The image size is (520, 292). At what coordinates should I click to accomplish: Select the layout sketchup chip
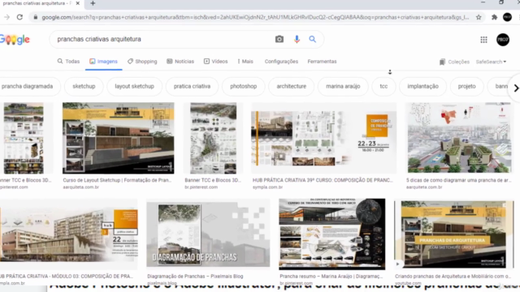(x=134, y=87)
